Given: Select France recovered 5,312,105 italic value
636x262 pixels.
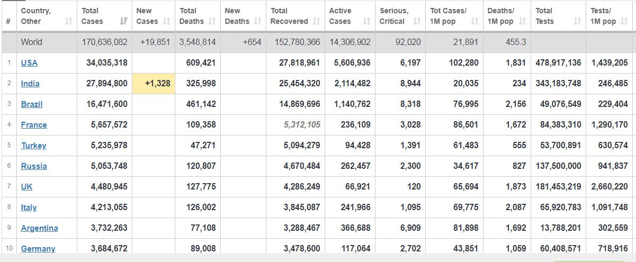Looking at the screenshot, I should point(302,124).
